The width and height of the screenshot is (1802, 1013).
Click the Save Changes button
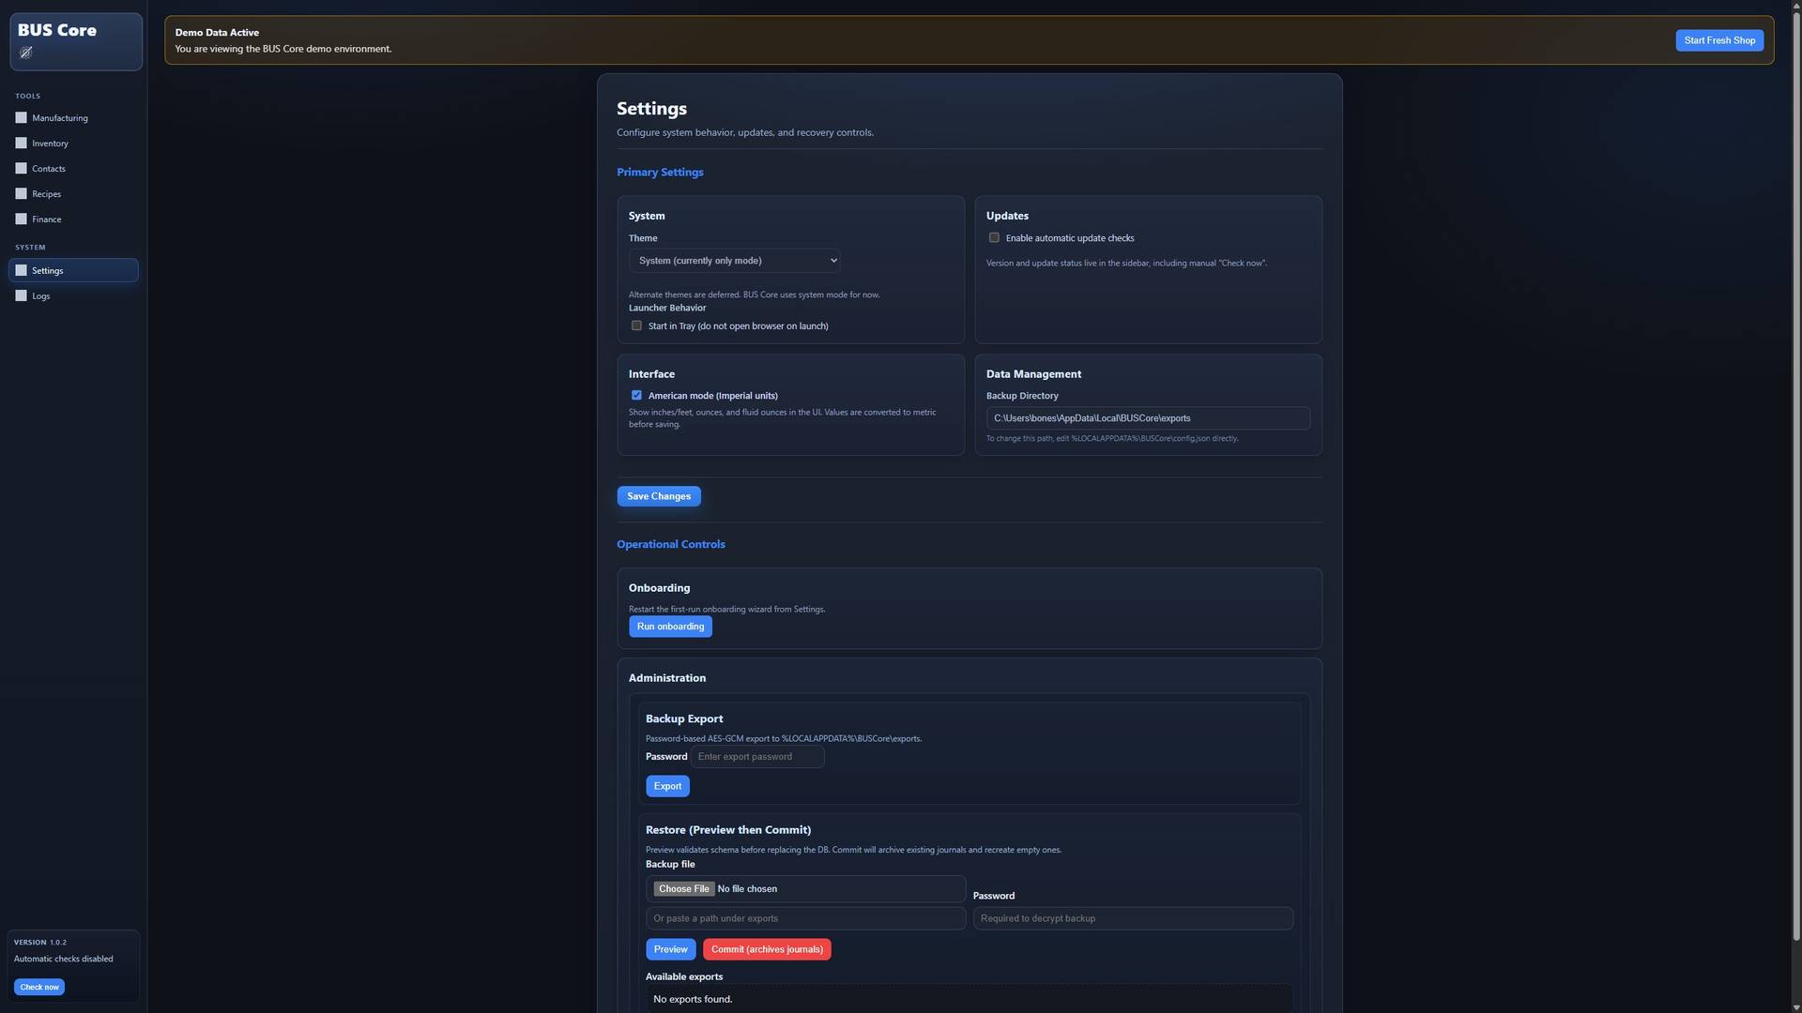click(x=658, y=496)
